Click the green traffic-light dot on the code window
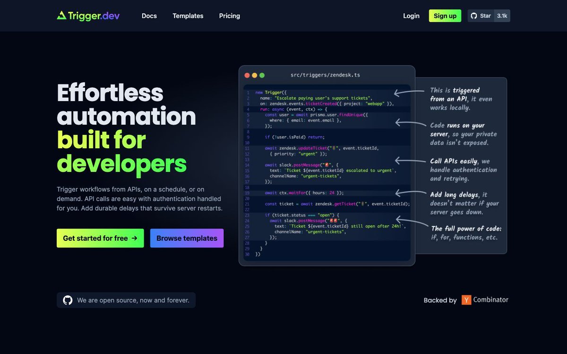The height and width of the screenshot is (354, 567). (262, 75)
